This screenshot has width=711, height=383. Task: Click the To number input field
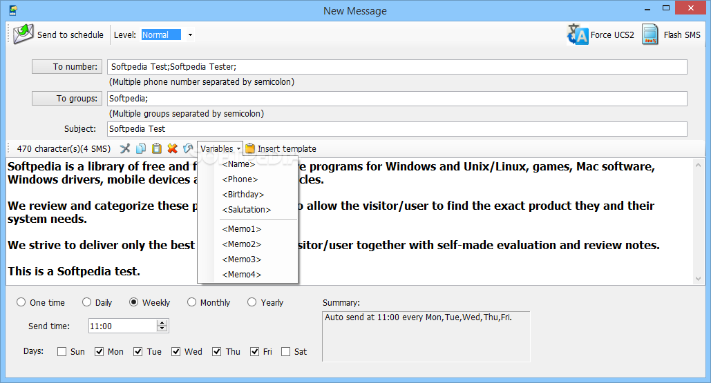coord(397,67)
